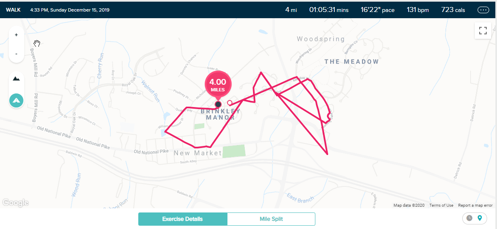Open the Terms of Use link
Screen dimensions: 497x229
[441, 205]
